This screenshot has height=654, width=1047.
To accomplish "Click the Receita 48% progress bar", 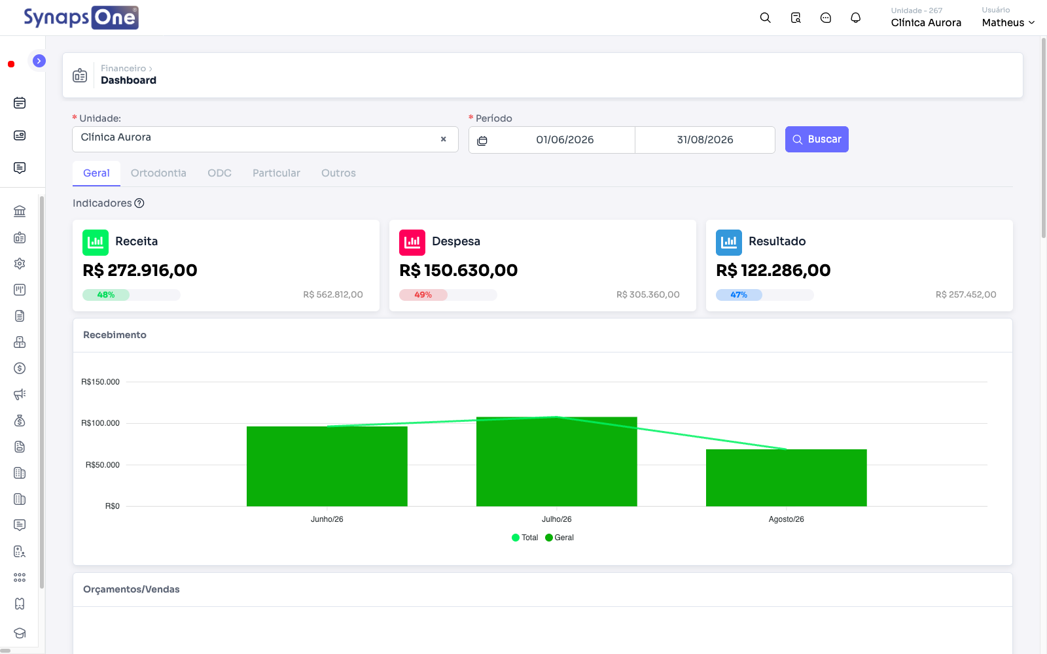I will pos(132,295).
